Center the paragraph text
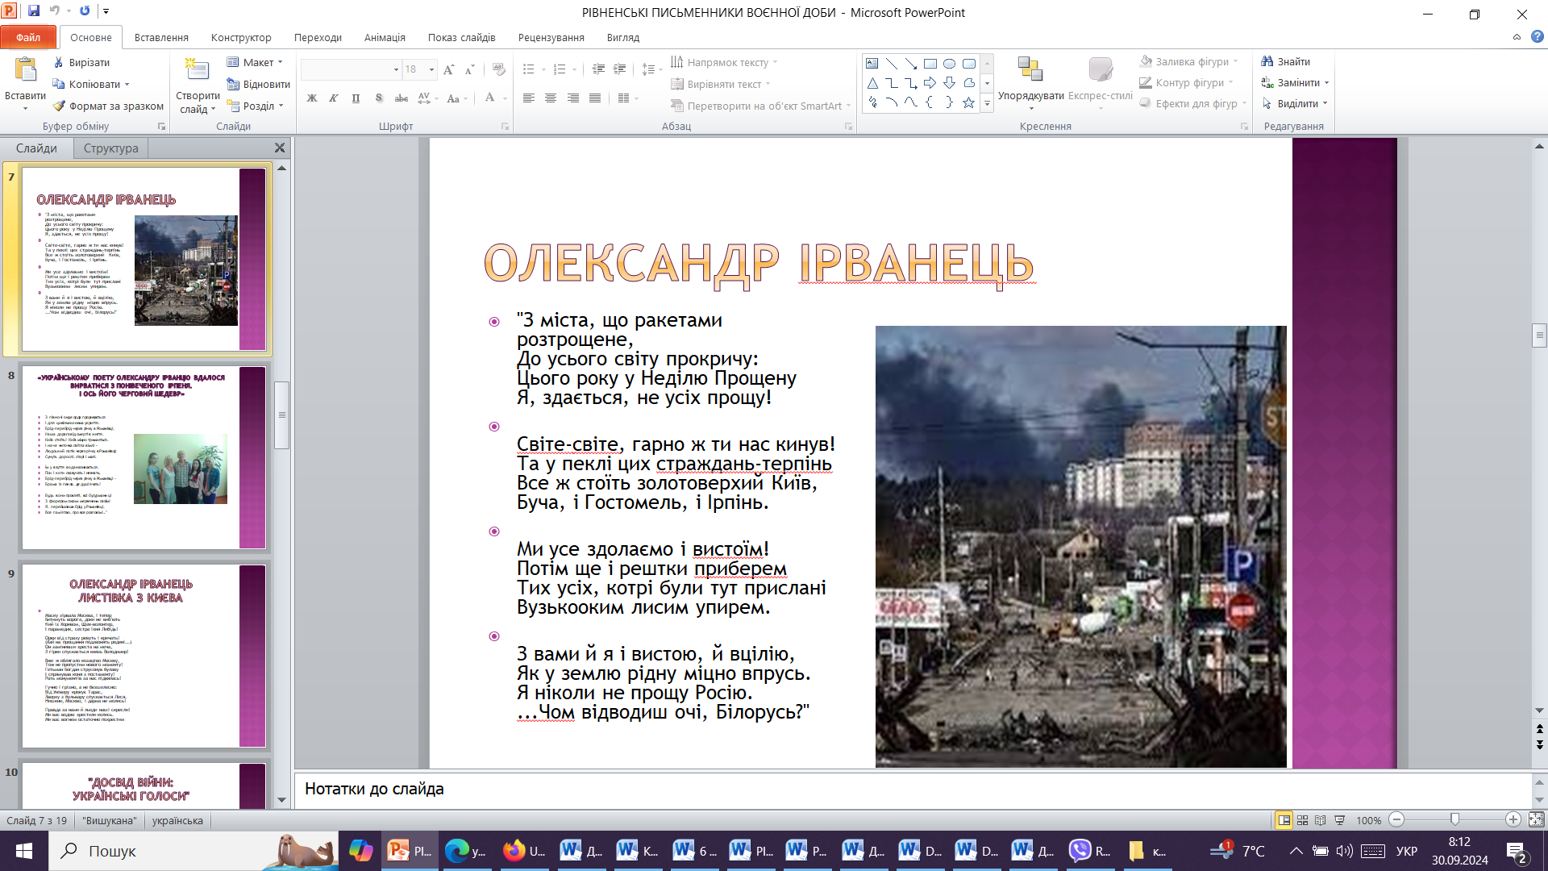1548x871 pixels. [551, 98]
